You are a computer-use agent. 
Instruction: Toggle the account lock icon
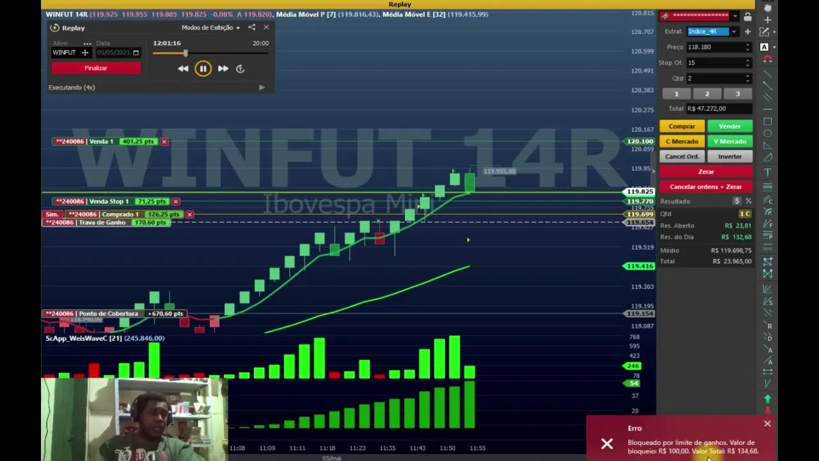tap(747, 17)
